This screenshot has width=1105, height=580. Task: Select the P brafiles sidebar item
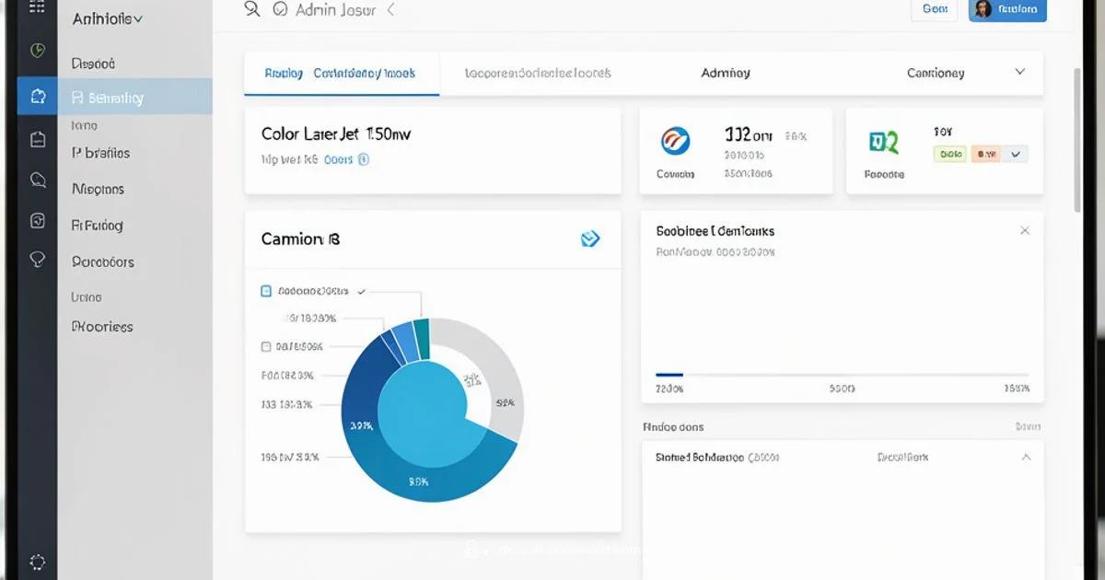[101, 153]
